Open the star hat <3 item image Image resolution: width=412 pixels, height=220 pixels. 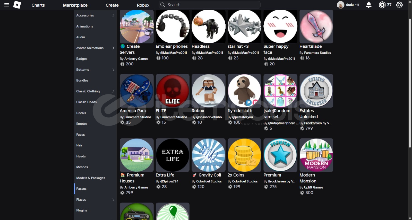pos(244,27)
